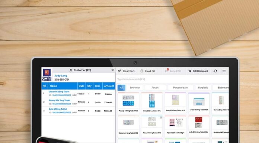Click the Recall Bill label
The image size is (259, 143).
pyautogui.click(x=175, y=71)
